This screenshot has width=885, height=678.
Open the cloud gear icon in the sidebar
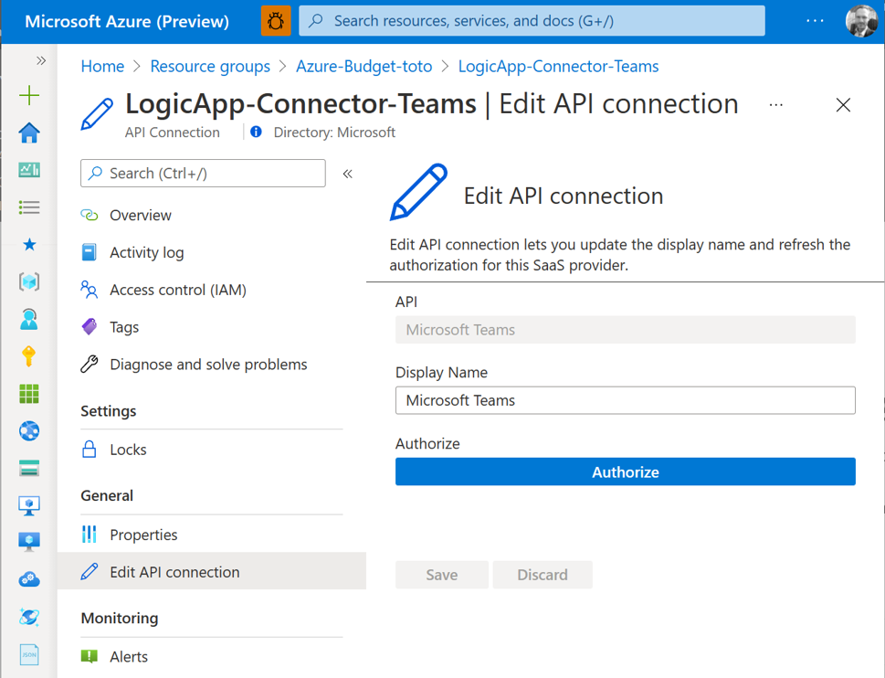pyautogui.click(x=29, y=579)
